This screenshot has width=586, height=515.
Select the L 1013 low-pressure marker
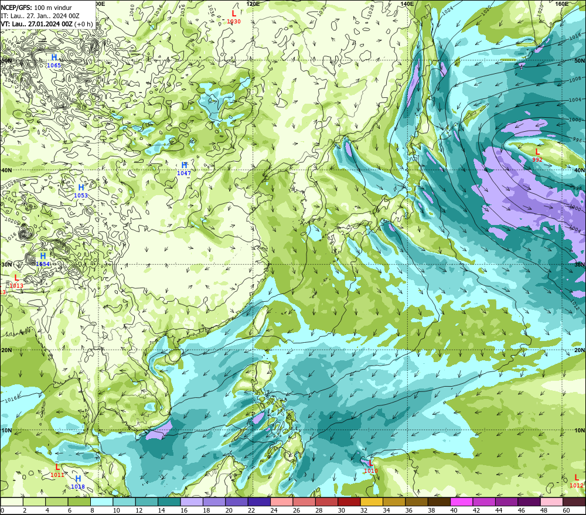coord(16,281)
